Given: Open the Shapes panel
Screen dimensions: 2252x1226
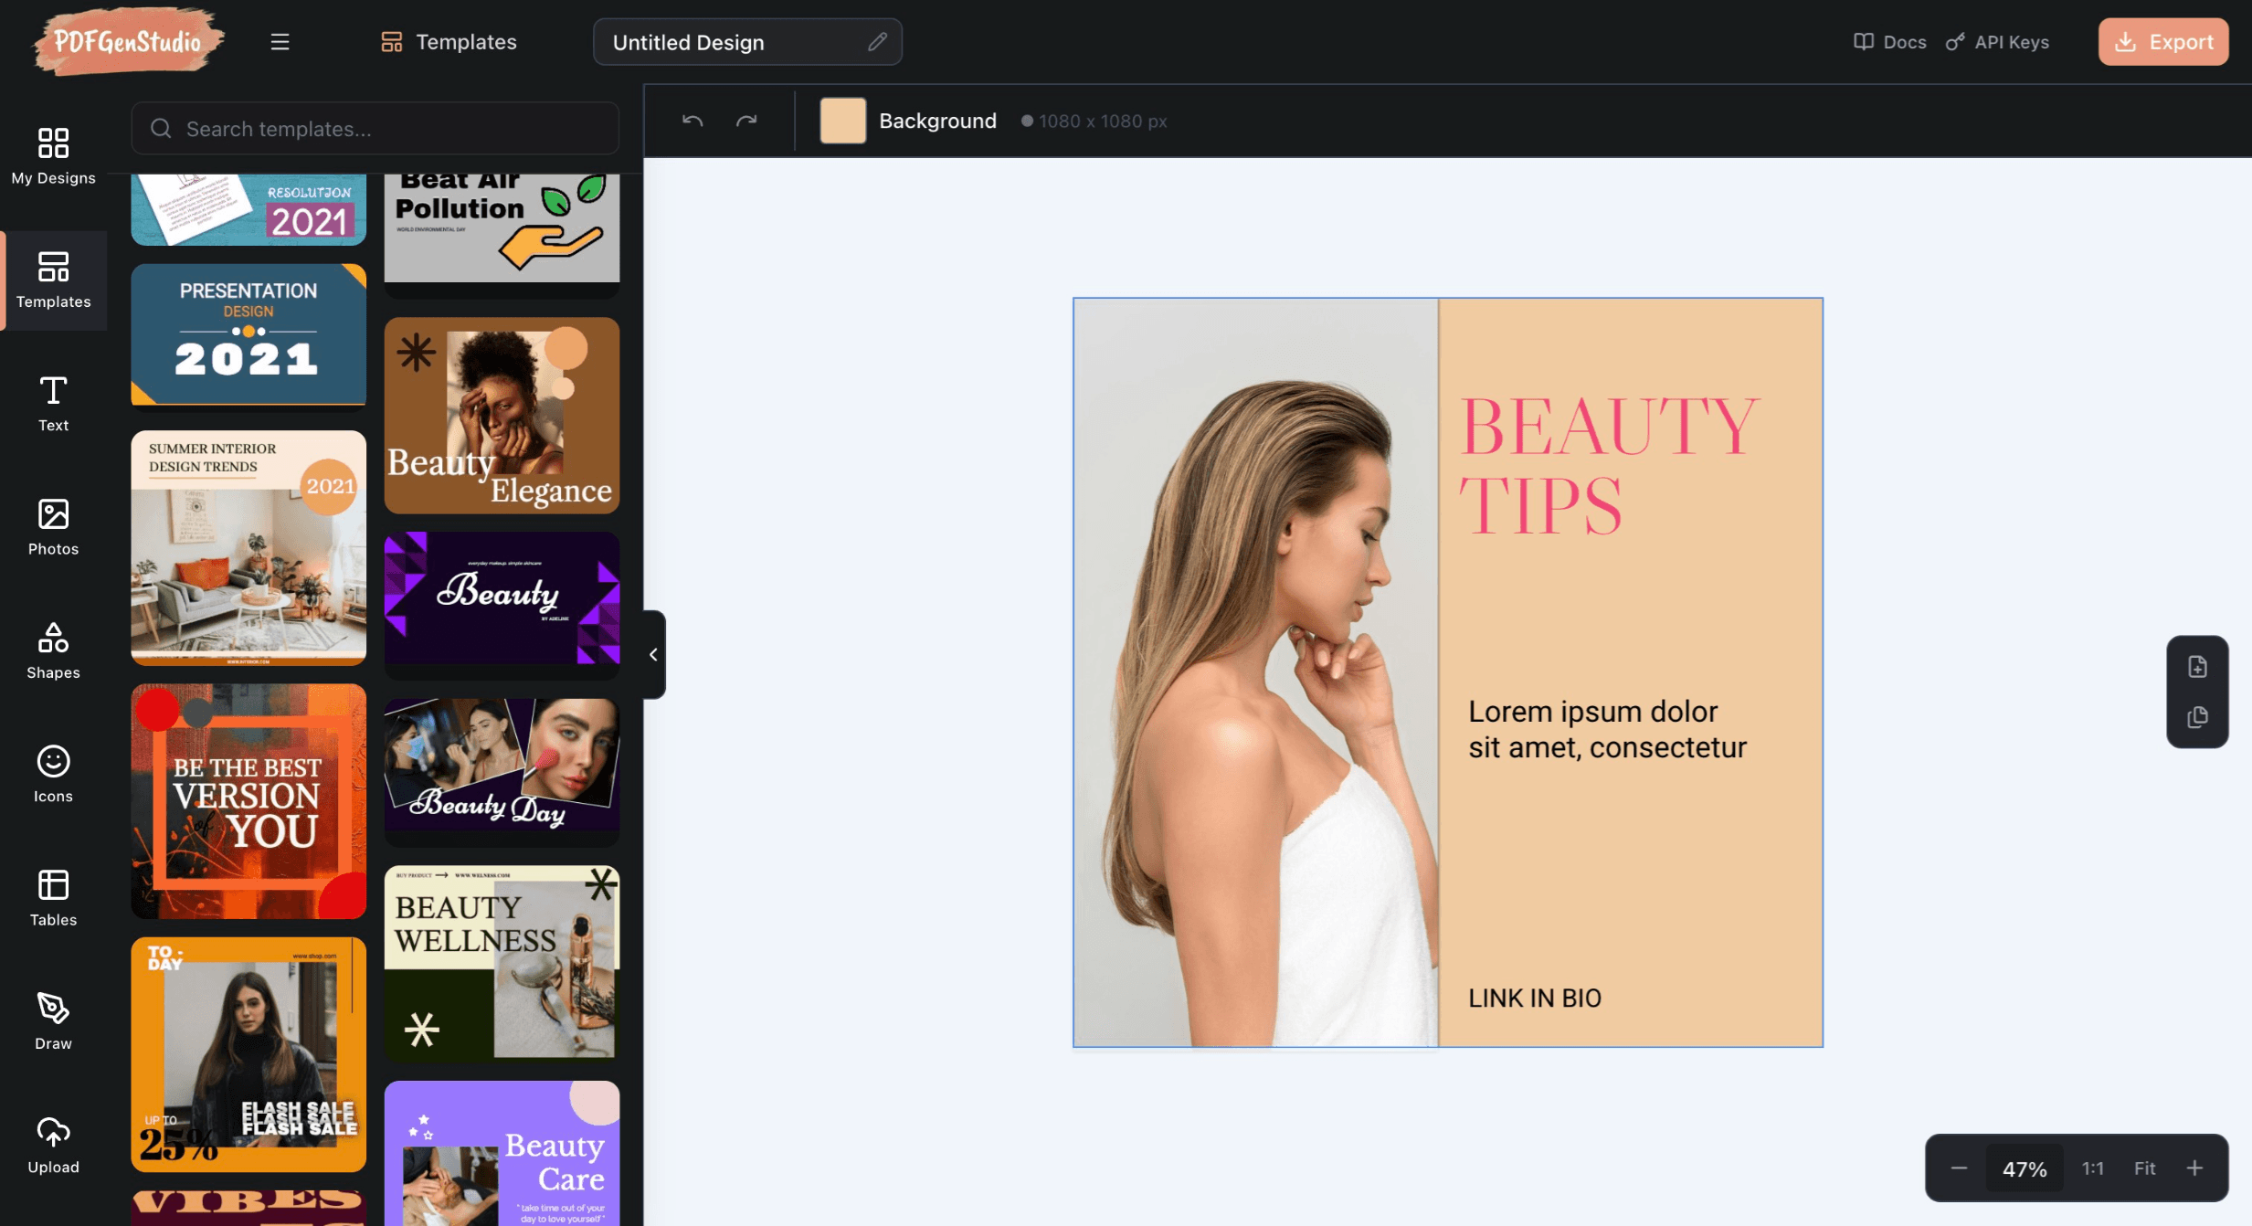Looking at the screenshot, I should (x=52, y=651).
